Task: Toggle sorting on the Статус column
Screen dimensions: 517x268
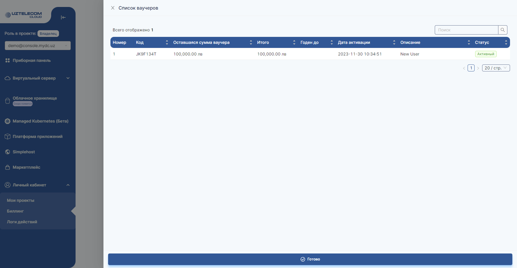Action: click(506, 42)
